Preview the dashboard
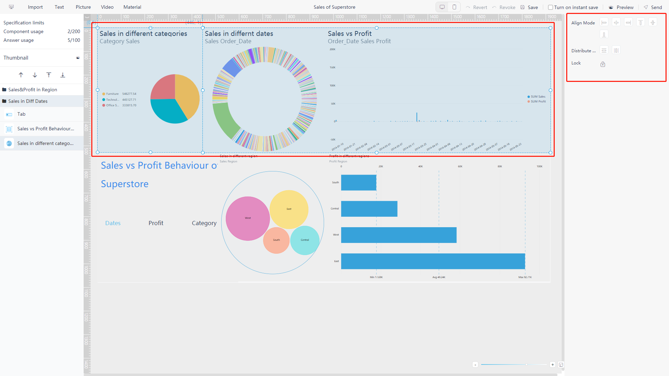 point(621,7)
